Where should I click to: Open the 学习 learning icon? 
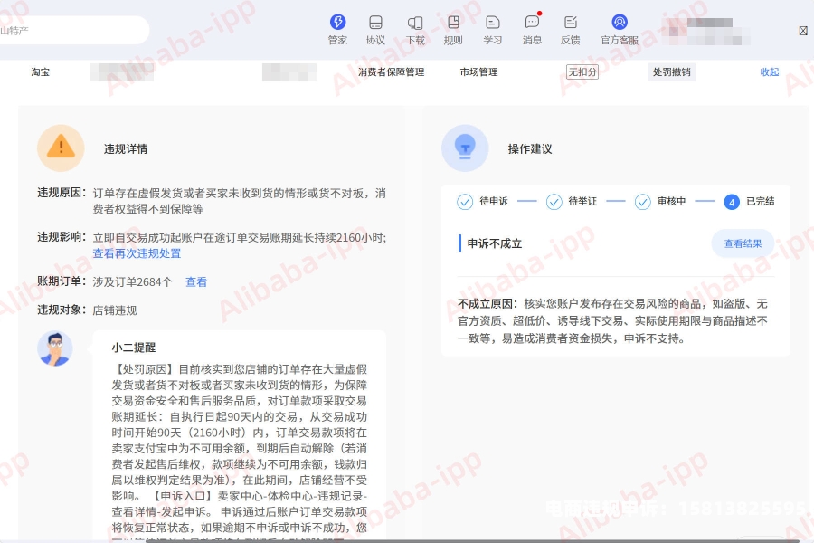pyautogui.click(x=493, y=23)
